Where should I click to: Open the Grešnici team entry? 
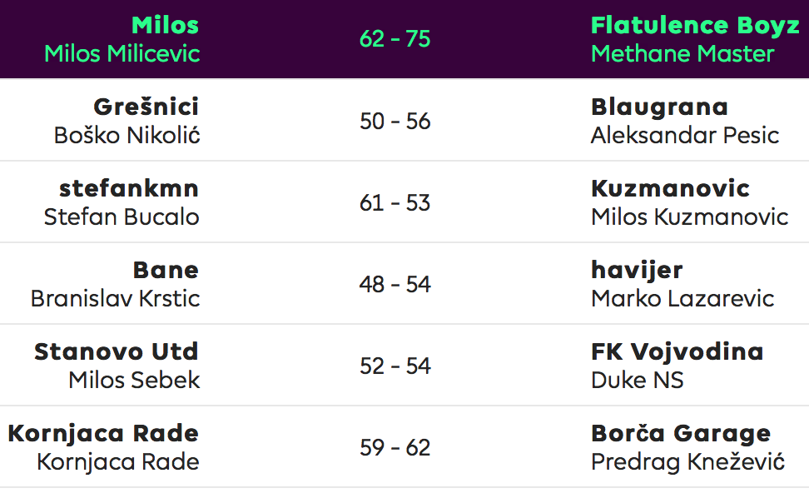point(146,107)
